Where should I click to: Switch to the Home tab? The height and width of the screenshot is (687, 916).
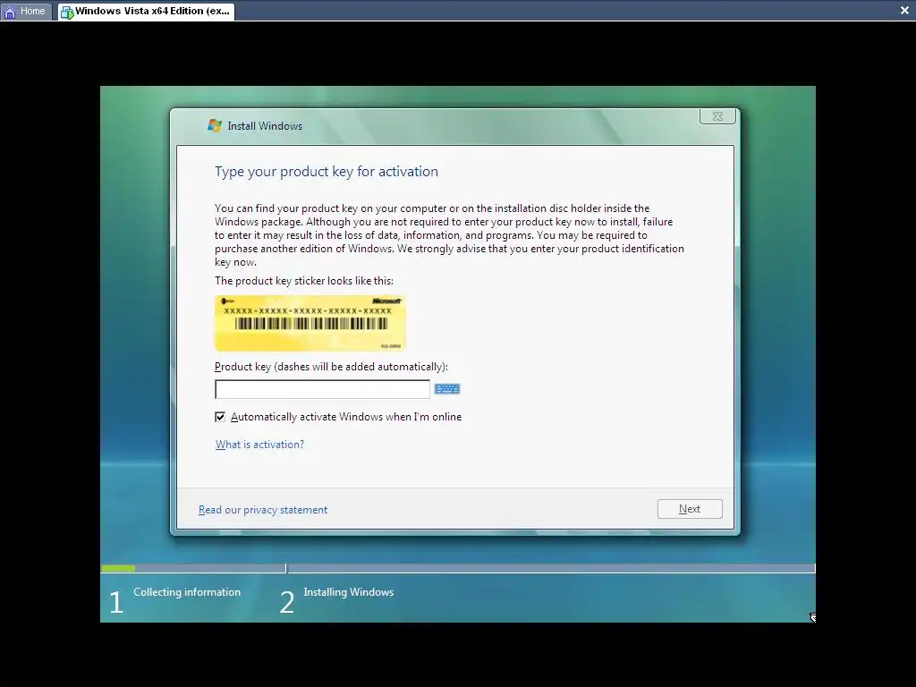click(x=26, y=11)
